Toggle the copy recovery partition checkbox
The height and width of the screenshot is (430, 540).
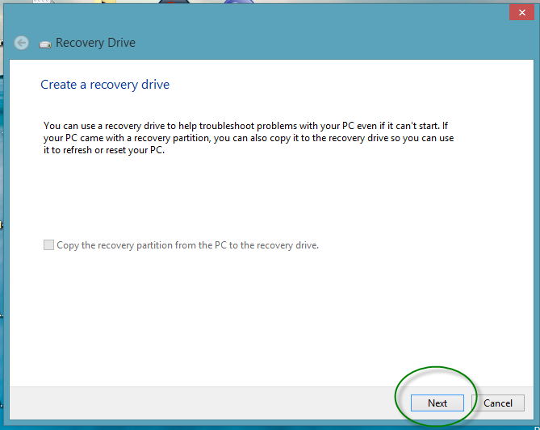48,244
